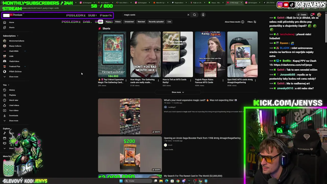The width and height of the screenshot is (327, 184).
Task: Open the Urza's Saga Booster Pack video title
Action: pyautogui.click(x=202, y=138)
